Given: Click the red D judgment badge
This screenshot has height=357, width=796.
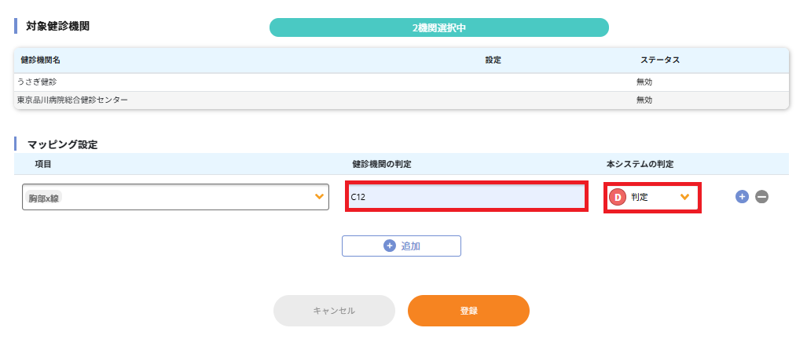Looking at the screenshot, I should pos(618,197).
